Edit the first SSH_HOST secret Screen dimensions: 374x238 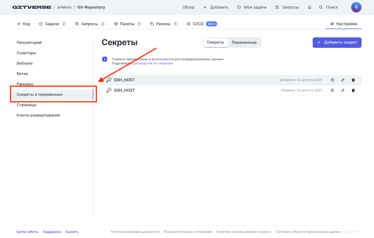[x=343, y=80]
